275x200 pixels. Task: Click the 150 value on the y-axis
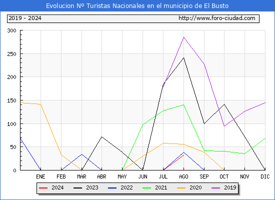pos(12,100)
